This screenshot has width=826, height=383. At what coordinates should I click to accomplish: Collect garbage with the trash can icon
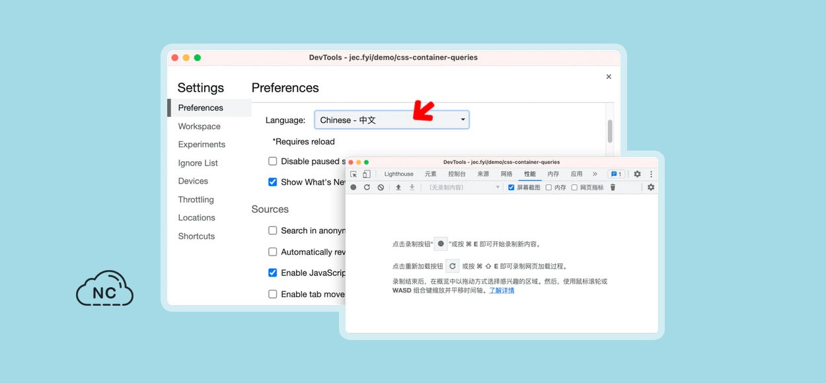[613, 188]
